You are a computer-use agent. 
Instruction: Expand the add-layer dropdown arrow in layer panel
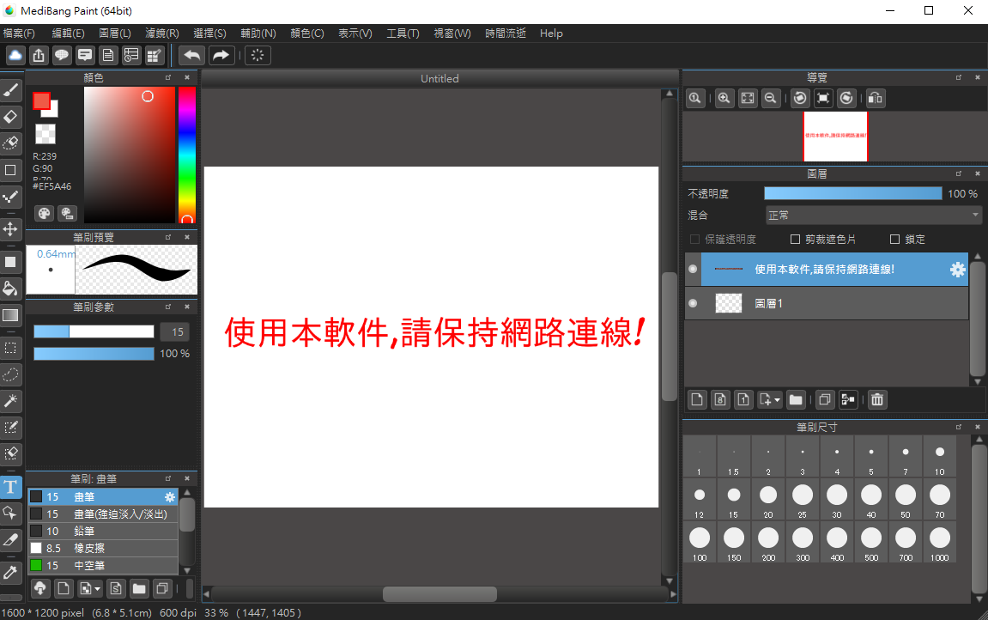(777, 399)
